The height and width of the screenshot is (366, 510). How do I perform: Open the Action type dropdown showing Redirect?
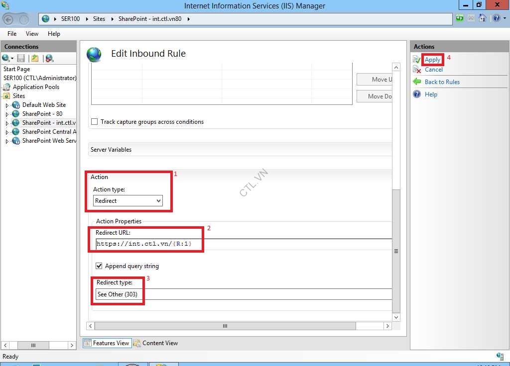[158, 200]
